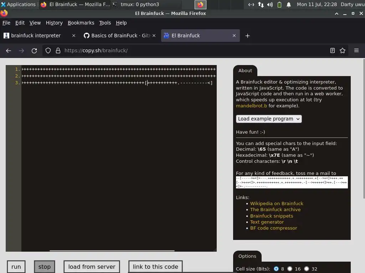
Task: Open Firefox hamburger menu
Action: pos(356,50)
